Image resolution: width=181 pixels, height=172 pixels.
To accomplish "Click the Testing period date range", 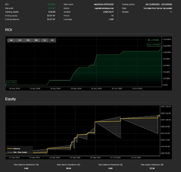I will pos(159,5).
